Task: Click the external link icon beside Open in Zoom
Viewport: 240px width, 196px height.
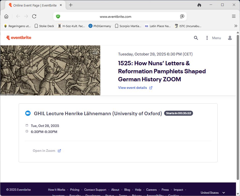Action: coord(59,151)
